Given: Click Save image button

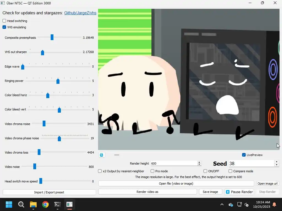Looking at the screenshot, I should [210, 192].
